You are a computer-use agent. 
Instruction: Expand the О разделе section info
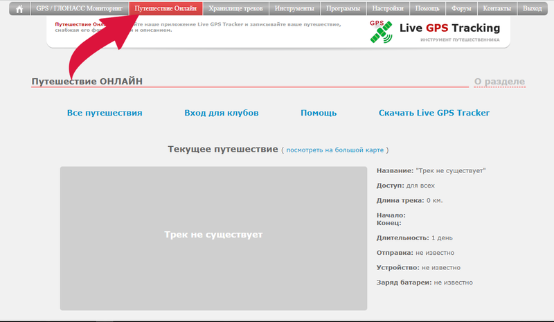coord(499,82)
